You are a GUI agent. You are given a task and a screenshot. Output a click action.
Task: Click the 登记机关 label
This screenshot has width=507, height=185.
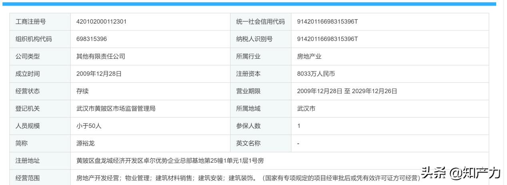[27, 108]
